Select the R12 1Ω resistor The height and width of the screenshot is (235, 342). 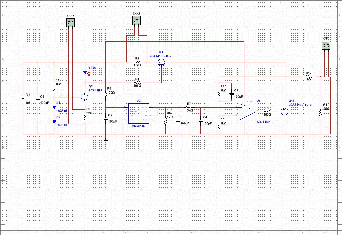308,76
